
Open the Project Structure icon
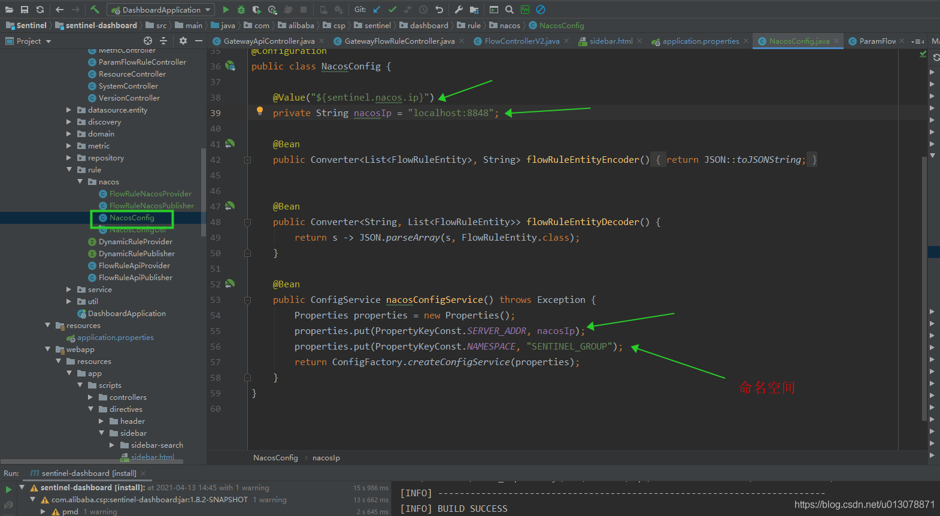[474, 10]
